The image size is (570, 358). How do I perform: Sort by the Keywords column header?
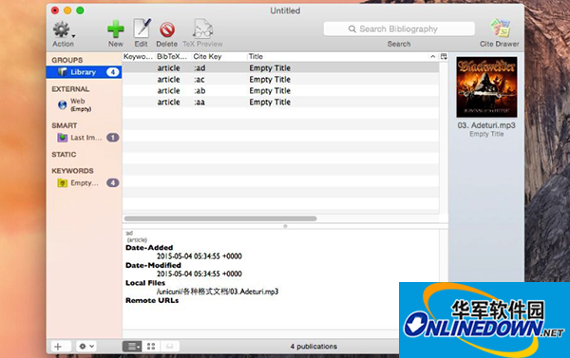click(x=139, y=57)
